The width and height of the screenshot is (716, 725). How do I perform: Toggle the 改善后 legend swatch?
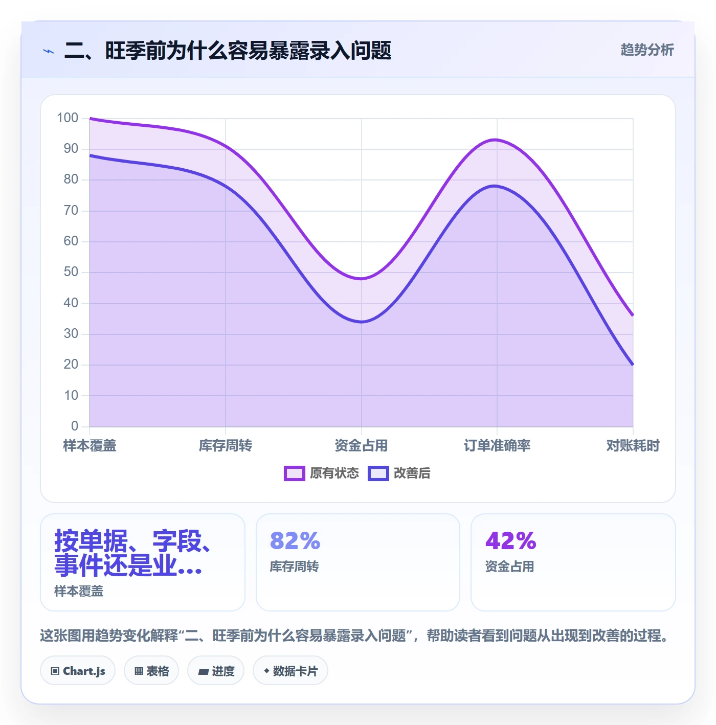378,473
